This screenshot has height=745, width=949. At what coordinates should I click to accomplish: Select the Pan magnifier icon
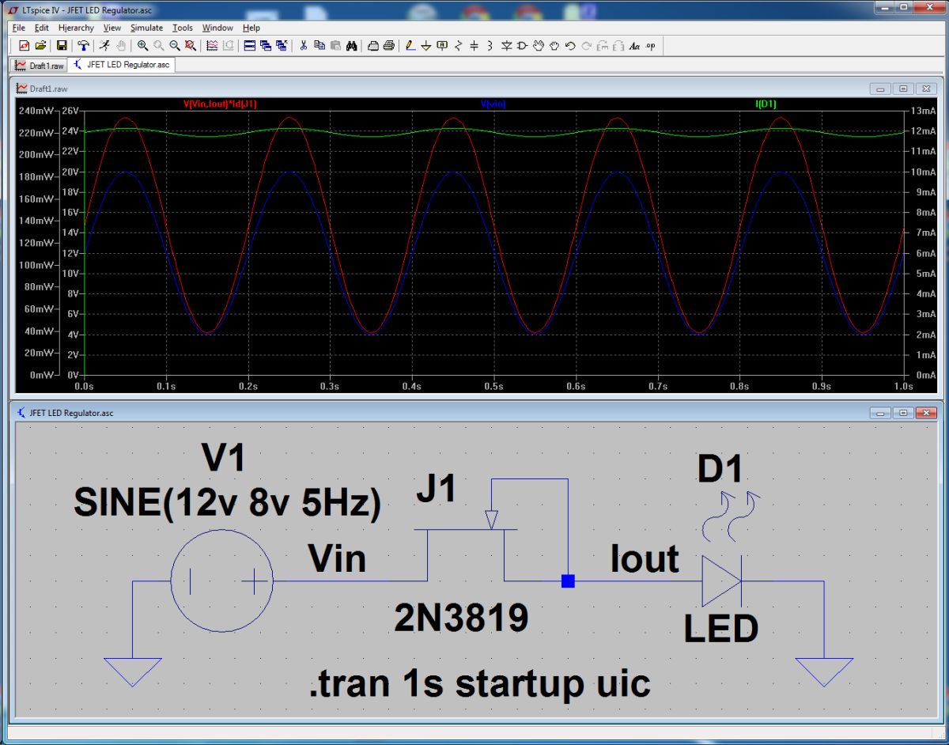[x=159, y=46]
